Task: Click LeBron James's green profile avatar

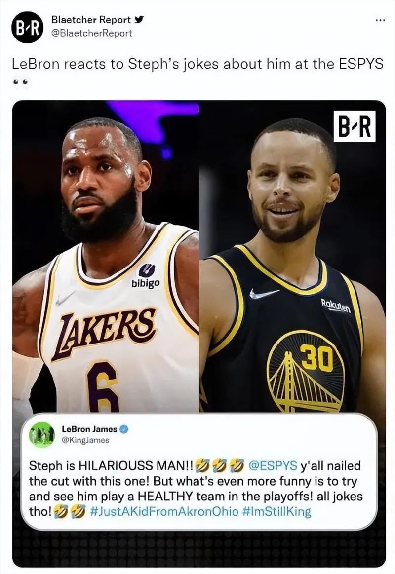Action: pos(41,434)
